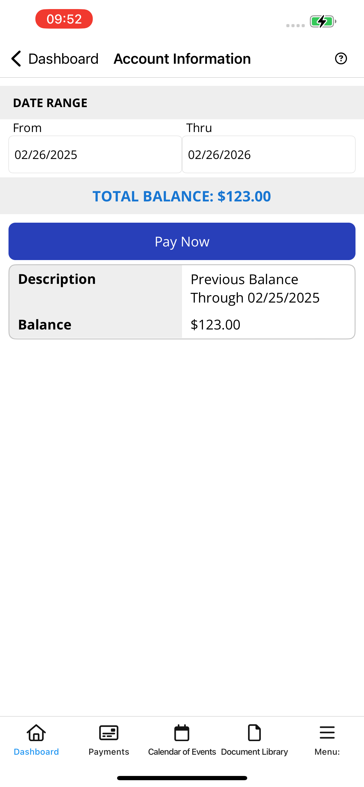Open help question mark icon
The image size is (364, 787).
341,58
